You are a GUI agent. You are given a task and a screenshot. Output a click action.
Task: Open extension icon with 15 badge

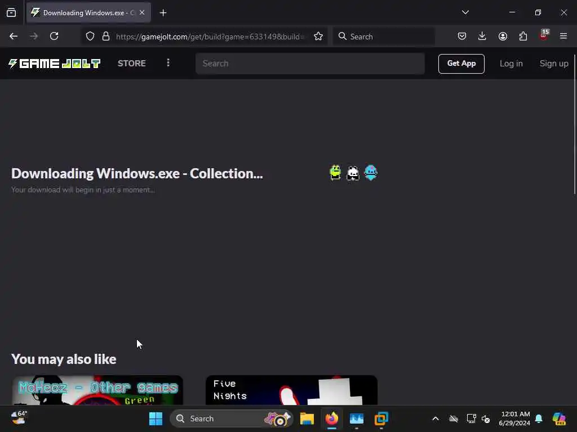544,35
